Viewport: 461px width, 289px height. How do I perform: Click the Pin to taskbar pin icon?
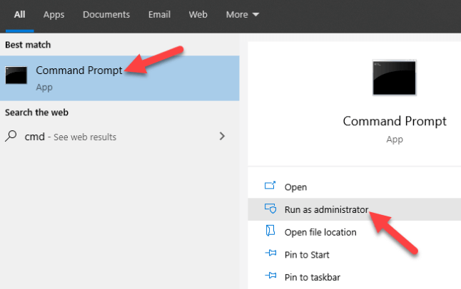point(270,276)
